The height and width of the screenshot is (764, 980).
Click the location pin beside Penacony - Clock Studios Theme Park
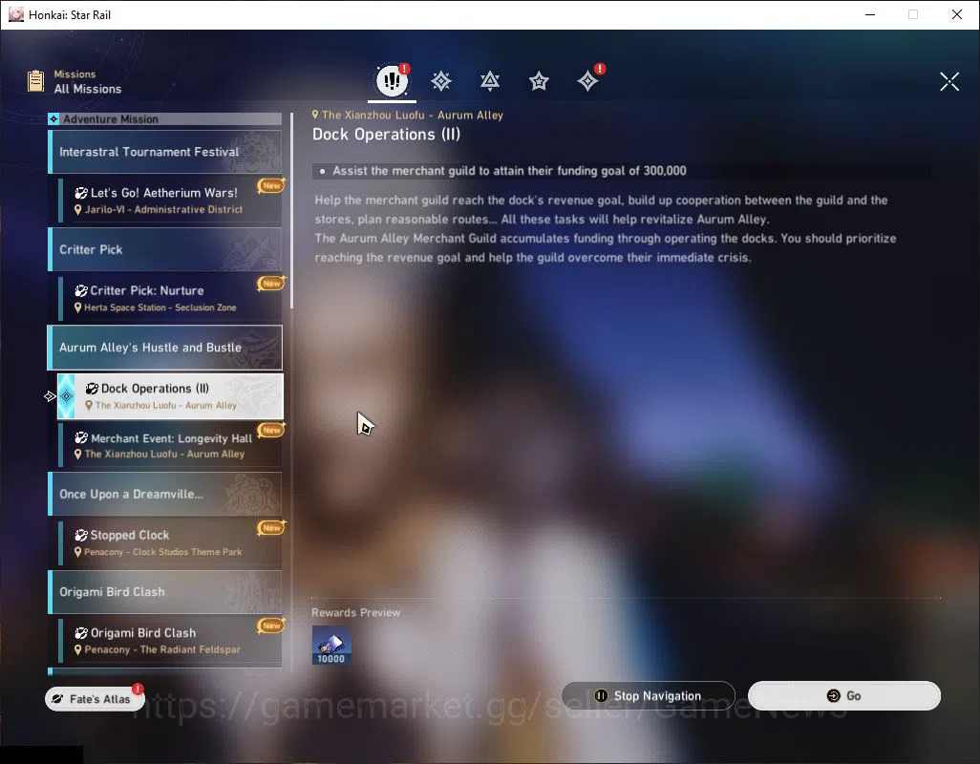point(77,552)
